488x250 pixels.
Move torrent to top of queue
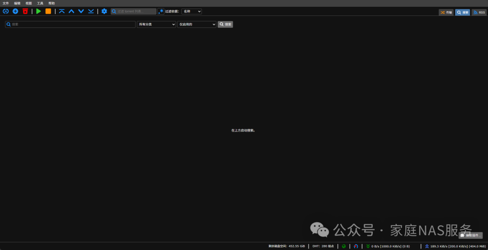61,11
